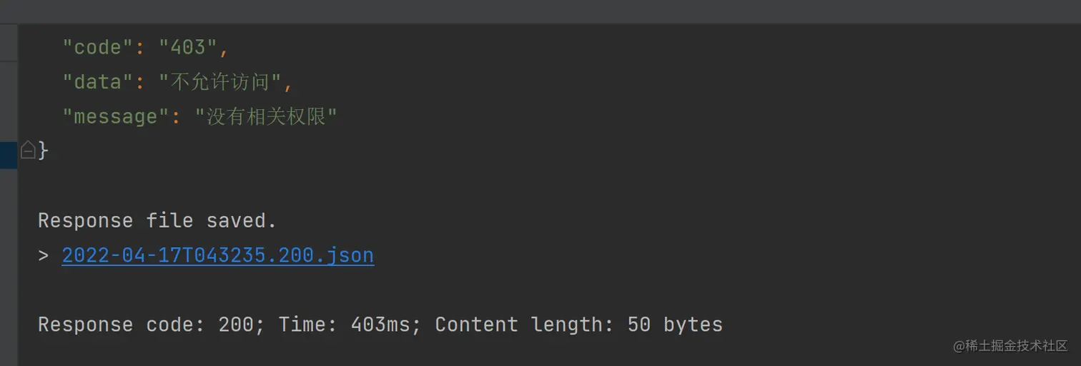Click the left gutter beside the code line
Image resolution: width=1081 pixels, height=366 pixels.
[x=9, y=48]
